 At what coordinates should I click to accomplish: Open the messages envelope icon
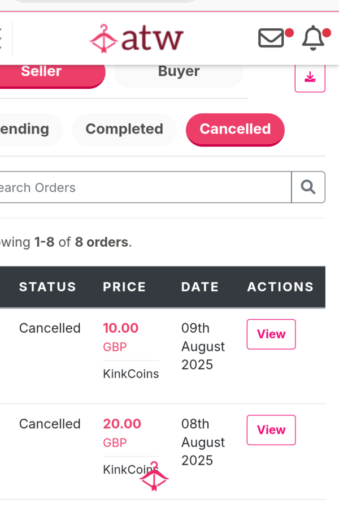tap(271, 38)
